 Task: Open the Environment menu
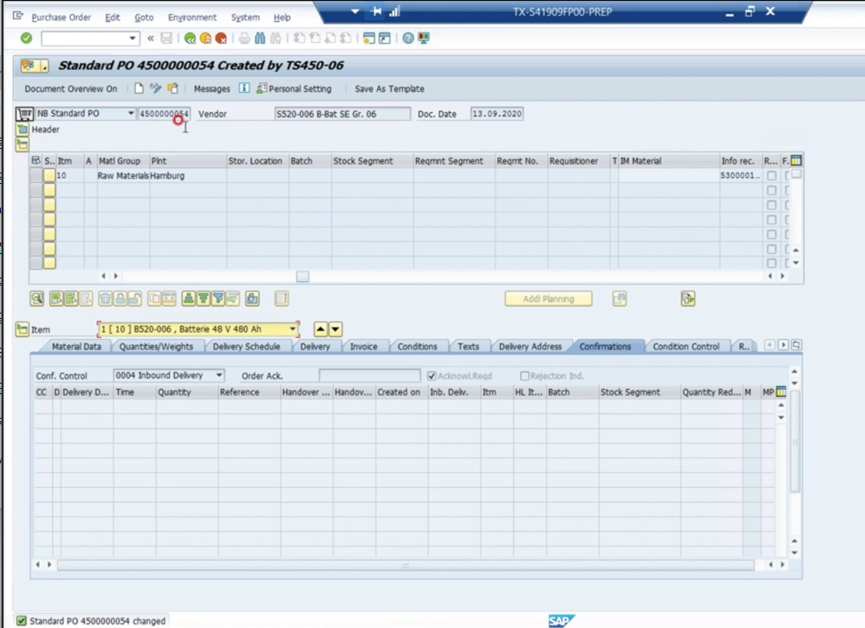pos(192,18)
